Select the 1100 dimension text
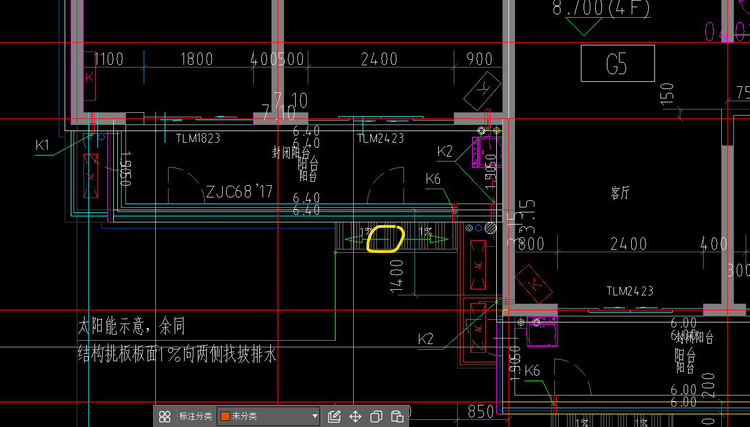 coord(108,59)
